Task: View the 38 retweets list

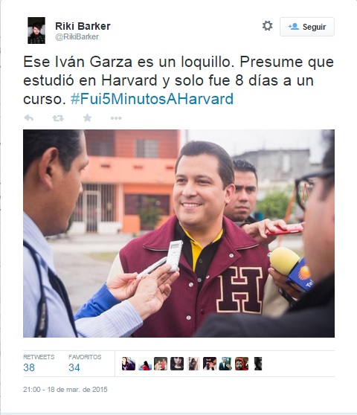Action: (x=39, y=364)
